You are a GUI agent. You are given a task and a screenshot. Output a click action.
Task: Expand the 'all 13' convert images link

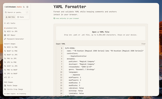pos(8,77)
